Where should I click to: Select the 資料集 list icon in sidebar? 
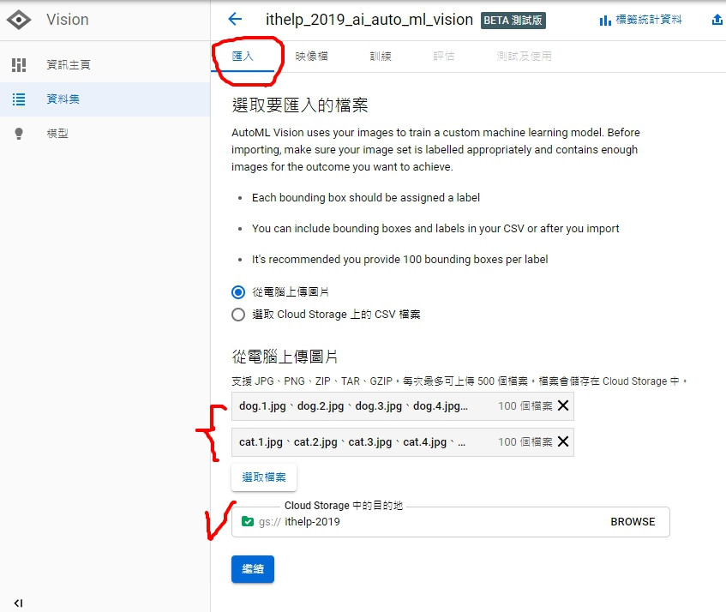pos(19,99)
